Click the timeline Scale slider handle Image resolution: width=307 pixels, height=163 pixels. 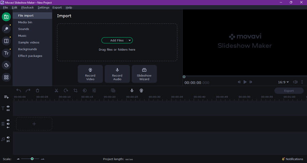click(x=32, y=159)
